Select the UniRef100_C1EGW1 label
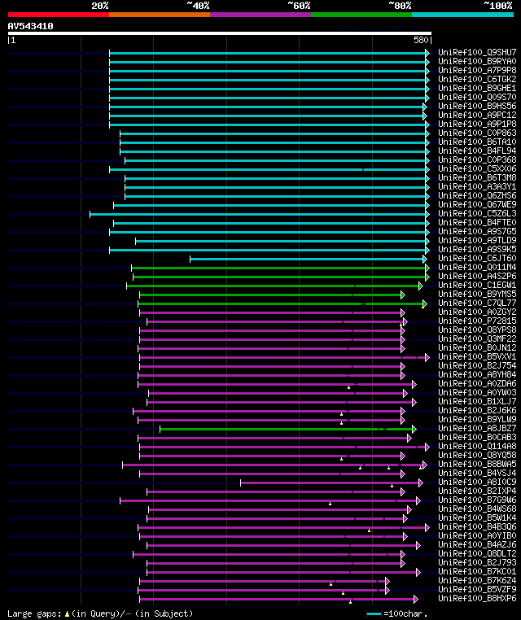Image resolution: width=521 pixels, height=620 pixels. point(477,285)
